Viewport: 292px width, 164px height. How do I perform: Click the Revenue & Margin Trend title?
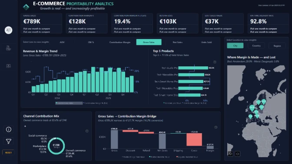click(40, 51)
